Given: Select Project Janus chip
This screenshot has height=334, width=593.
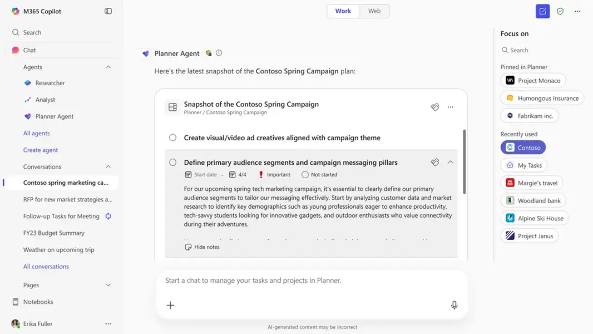Looking at the screenshot, I should pos(530,236).
